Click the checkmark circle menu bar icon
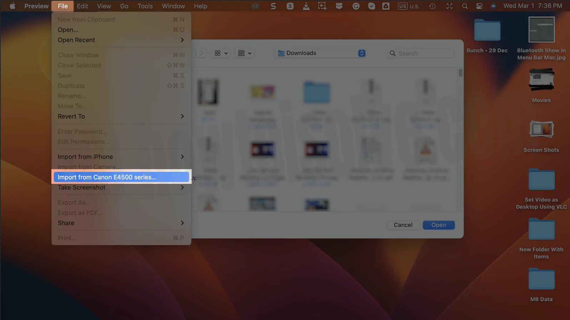Viewport: 570px width, 320px height. click(371, 6)
